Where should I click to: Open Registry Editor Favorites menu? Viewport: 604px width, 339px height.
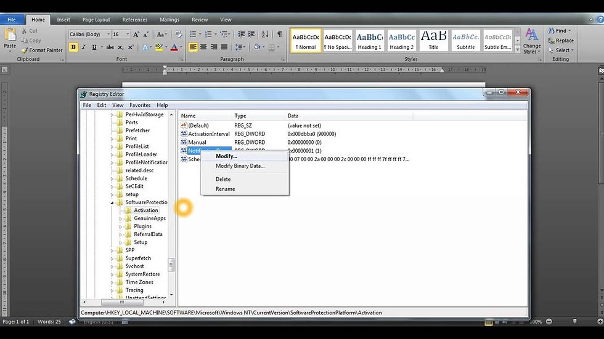(x=140, y=105)
